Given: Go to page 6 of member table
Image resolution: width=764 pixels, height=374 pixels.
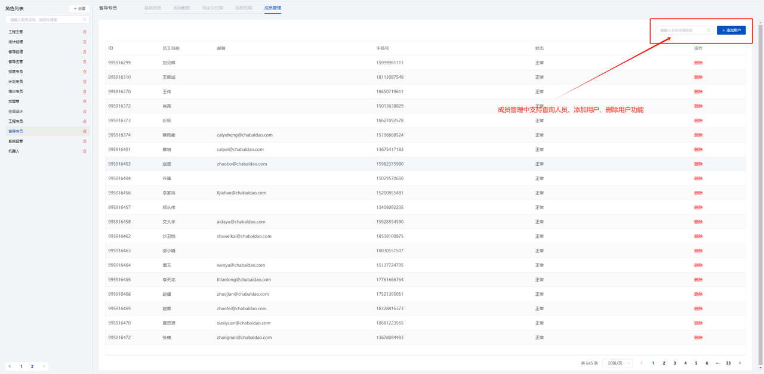Looking at the screenshot, I should pyautogui.click(x=707, y=363).
